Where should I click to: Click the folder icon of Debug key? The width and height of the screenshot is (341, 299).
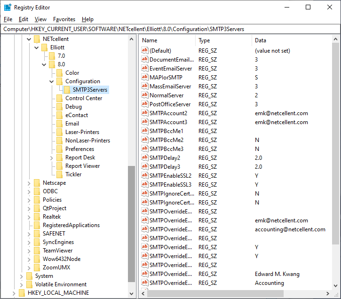pyautogui.click(x=59, y=106)
